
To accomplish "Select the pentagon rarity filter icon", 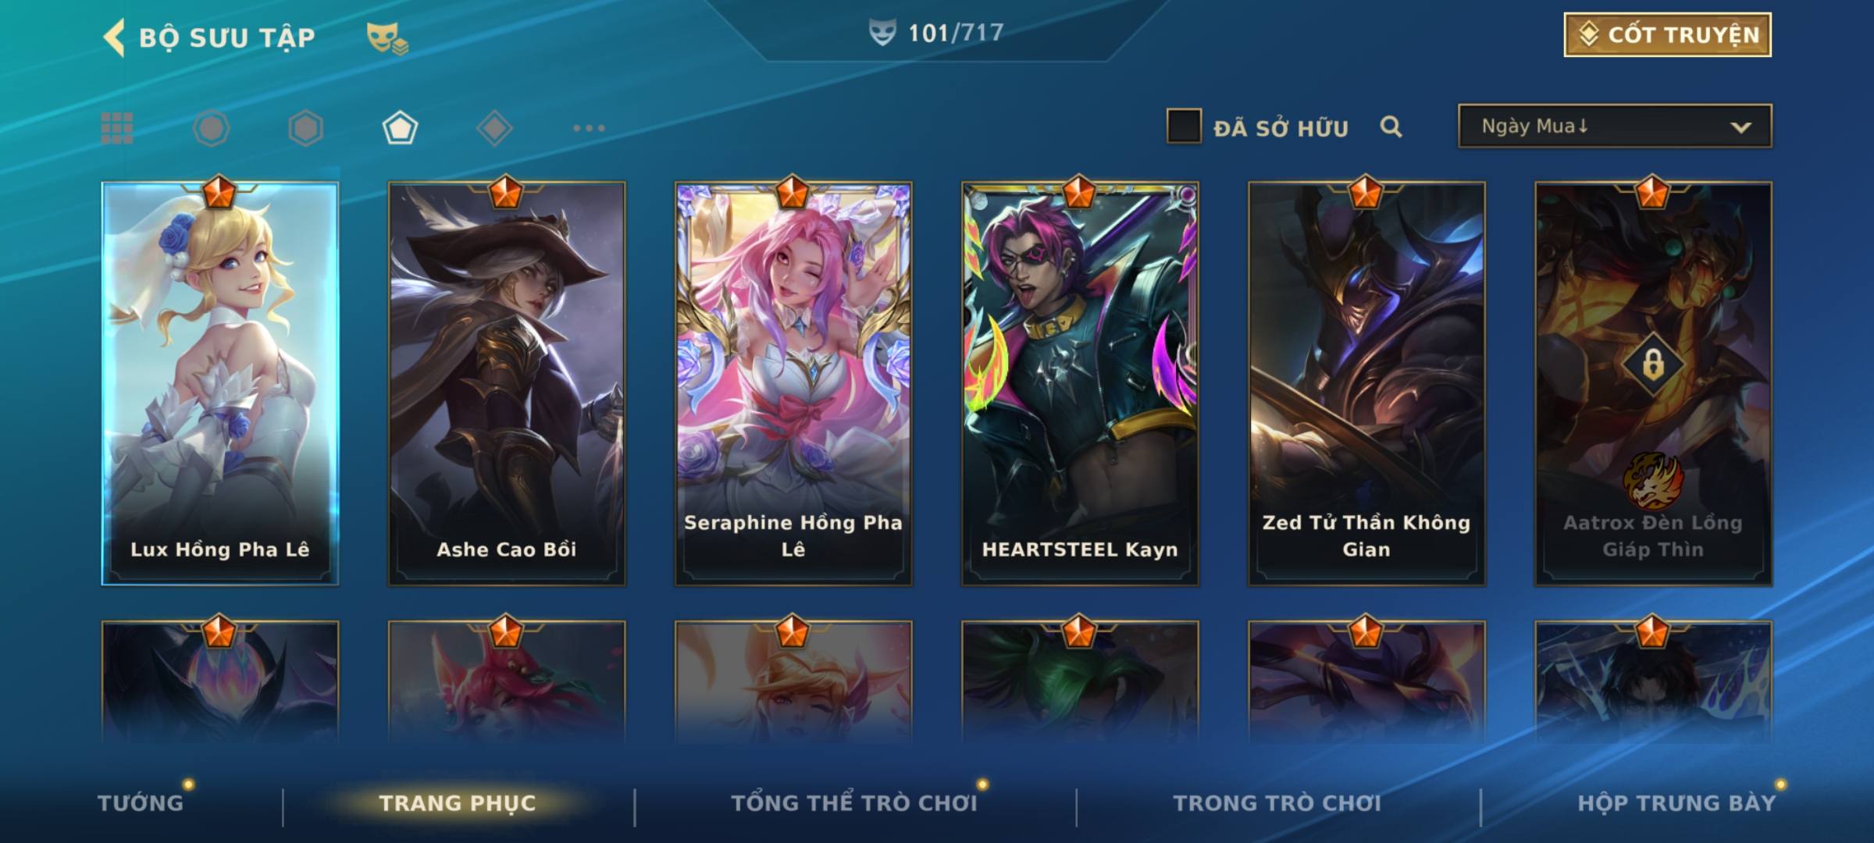I will [x=400, y=128].
